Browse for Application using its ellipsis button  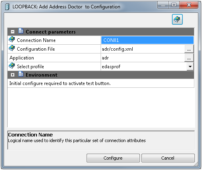point(189,58)
